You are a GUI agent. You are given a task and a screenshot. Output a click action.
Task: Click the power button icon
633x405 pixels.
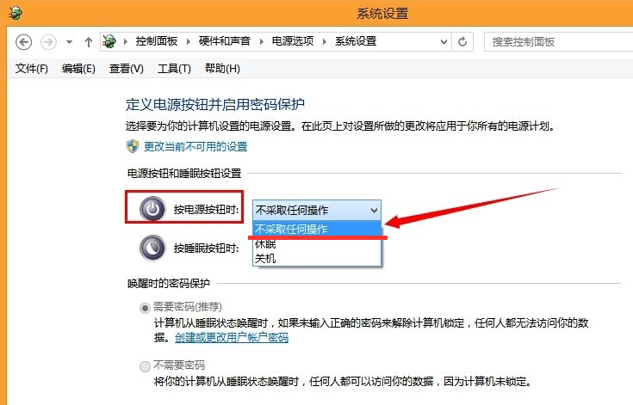point(152,209)
